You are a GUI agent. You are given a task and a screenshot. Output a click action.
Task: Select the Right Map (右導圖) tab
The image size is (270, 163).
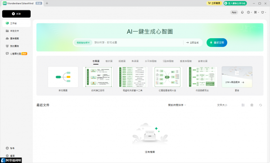pos(96,61)
